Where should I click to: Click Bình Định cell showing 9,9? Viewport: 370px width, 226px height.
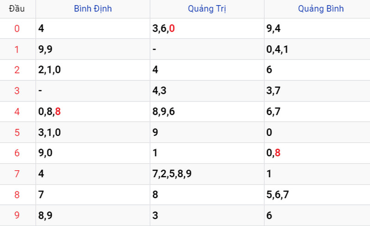46,49
